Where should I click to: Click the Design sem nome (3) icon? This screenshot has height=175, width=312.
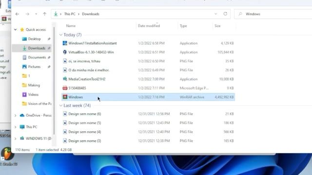[x=65, y=140]
